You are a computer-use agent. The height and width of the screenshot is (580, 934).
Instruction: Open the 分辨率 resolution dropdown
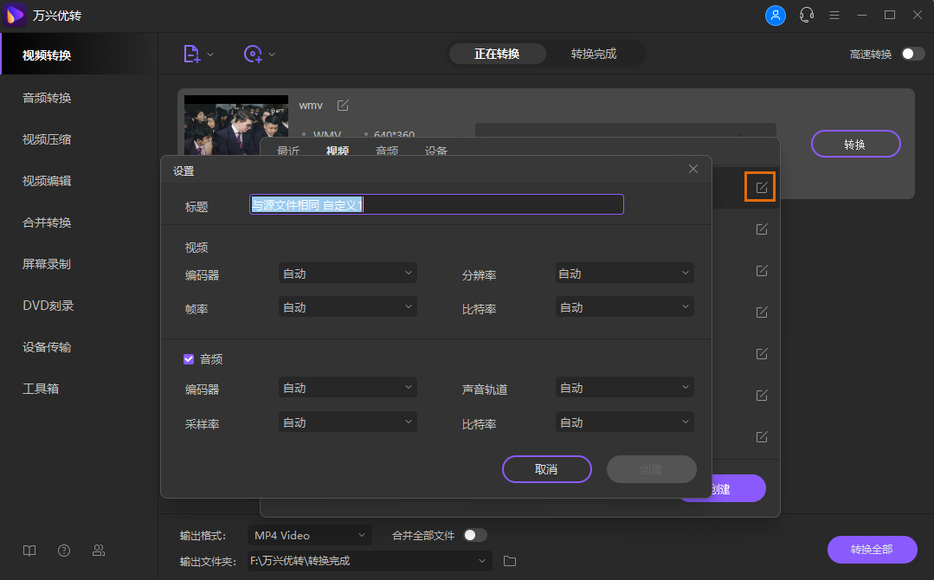pos(624,274)
